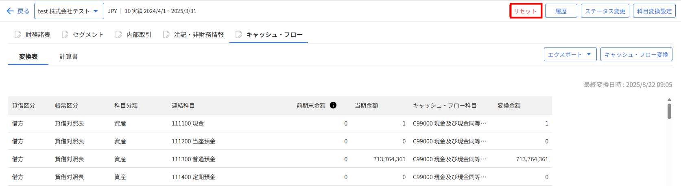Open 履歴 history button

(x=561, y=11)
